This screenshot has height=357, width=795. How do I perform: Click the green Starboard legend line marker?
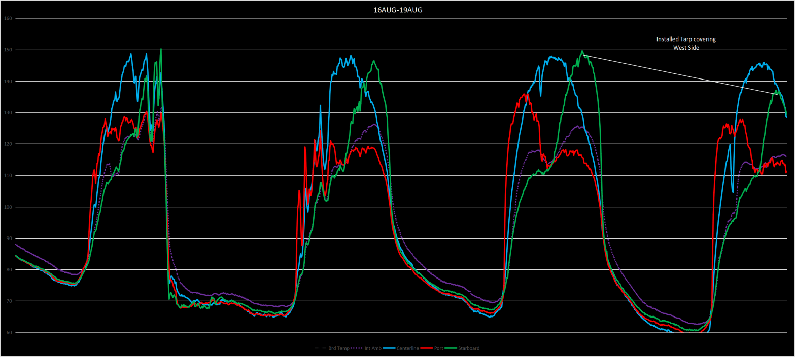[x=451, y=348]
